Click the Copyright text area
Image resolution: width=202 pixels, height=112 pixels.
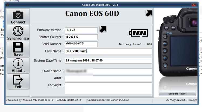[x=108, y=88]
